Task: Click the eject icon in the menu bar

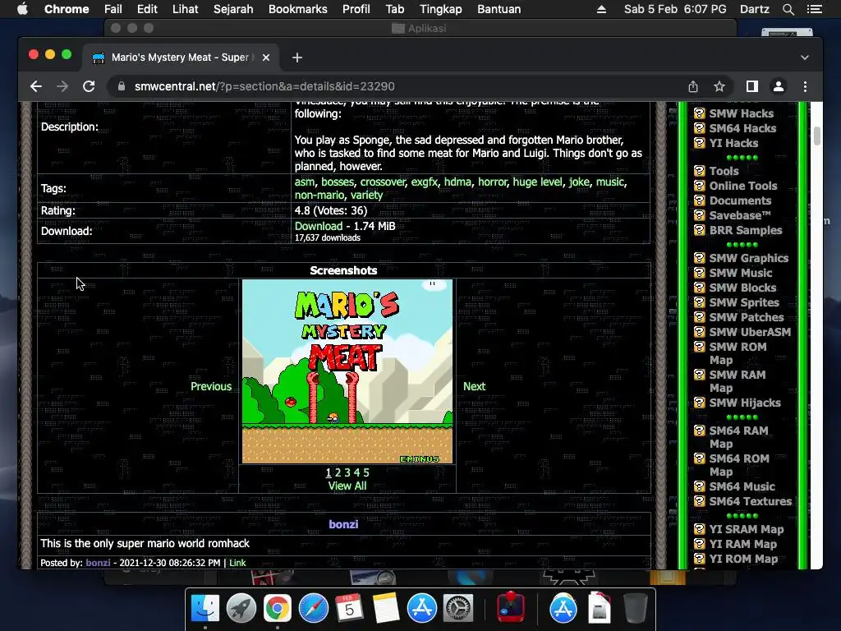Action: [601, 9]
